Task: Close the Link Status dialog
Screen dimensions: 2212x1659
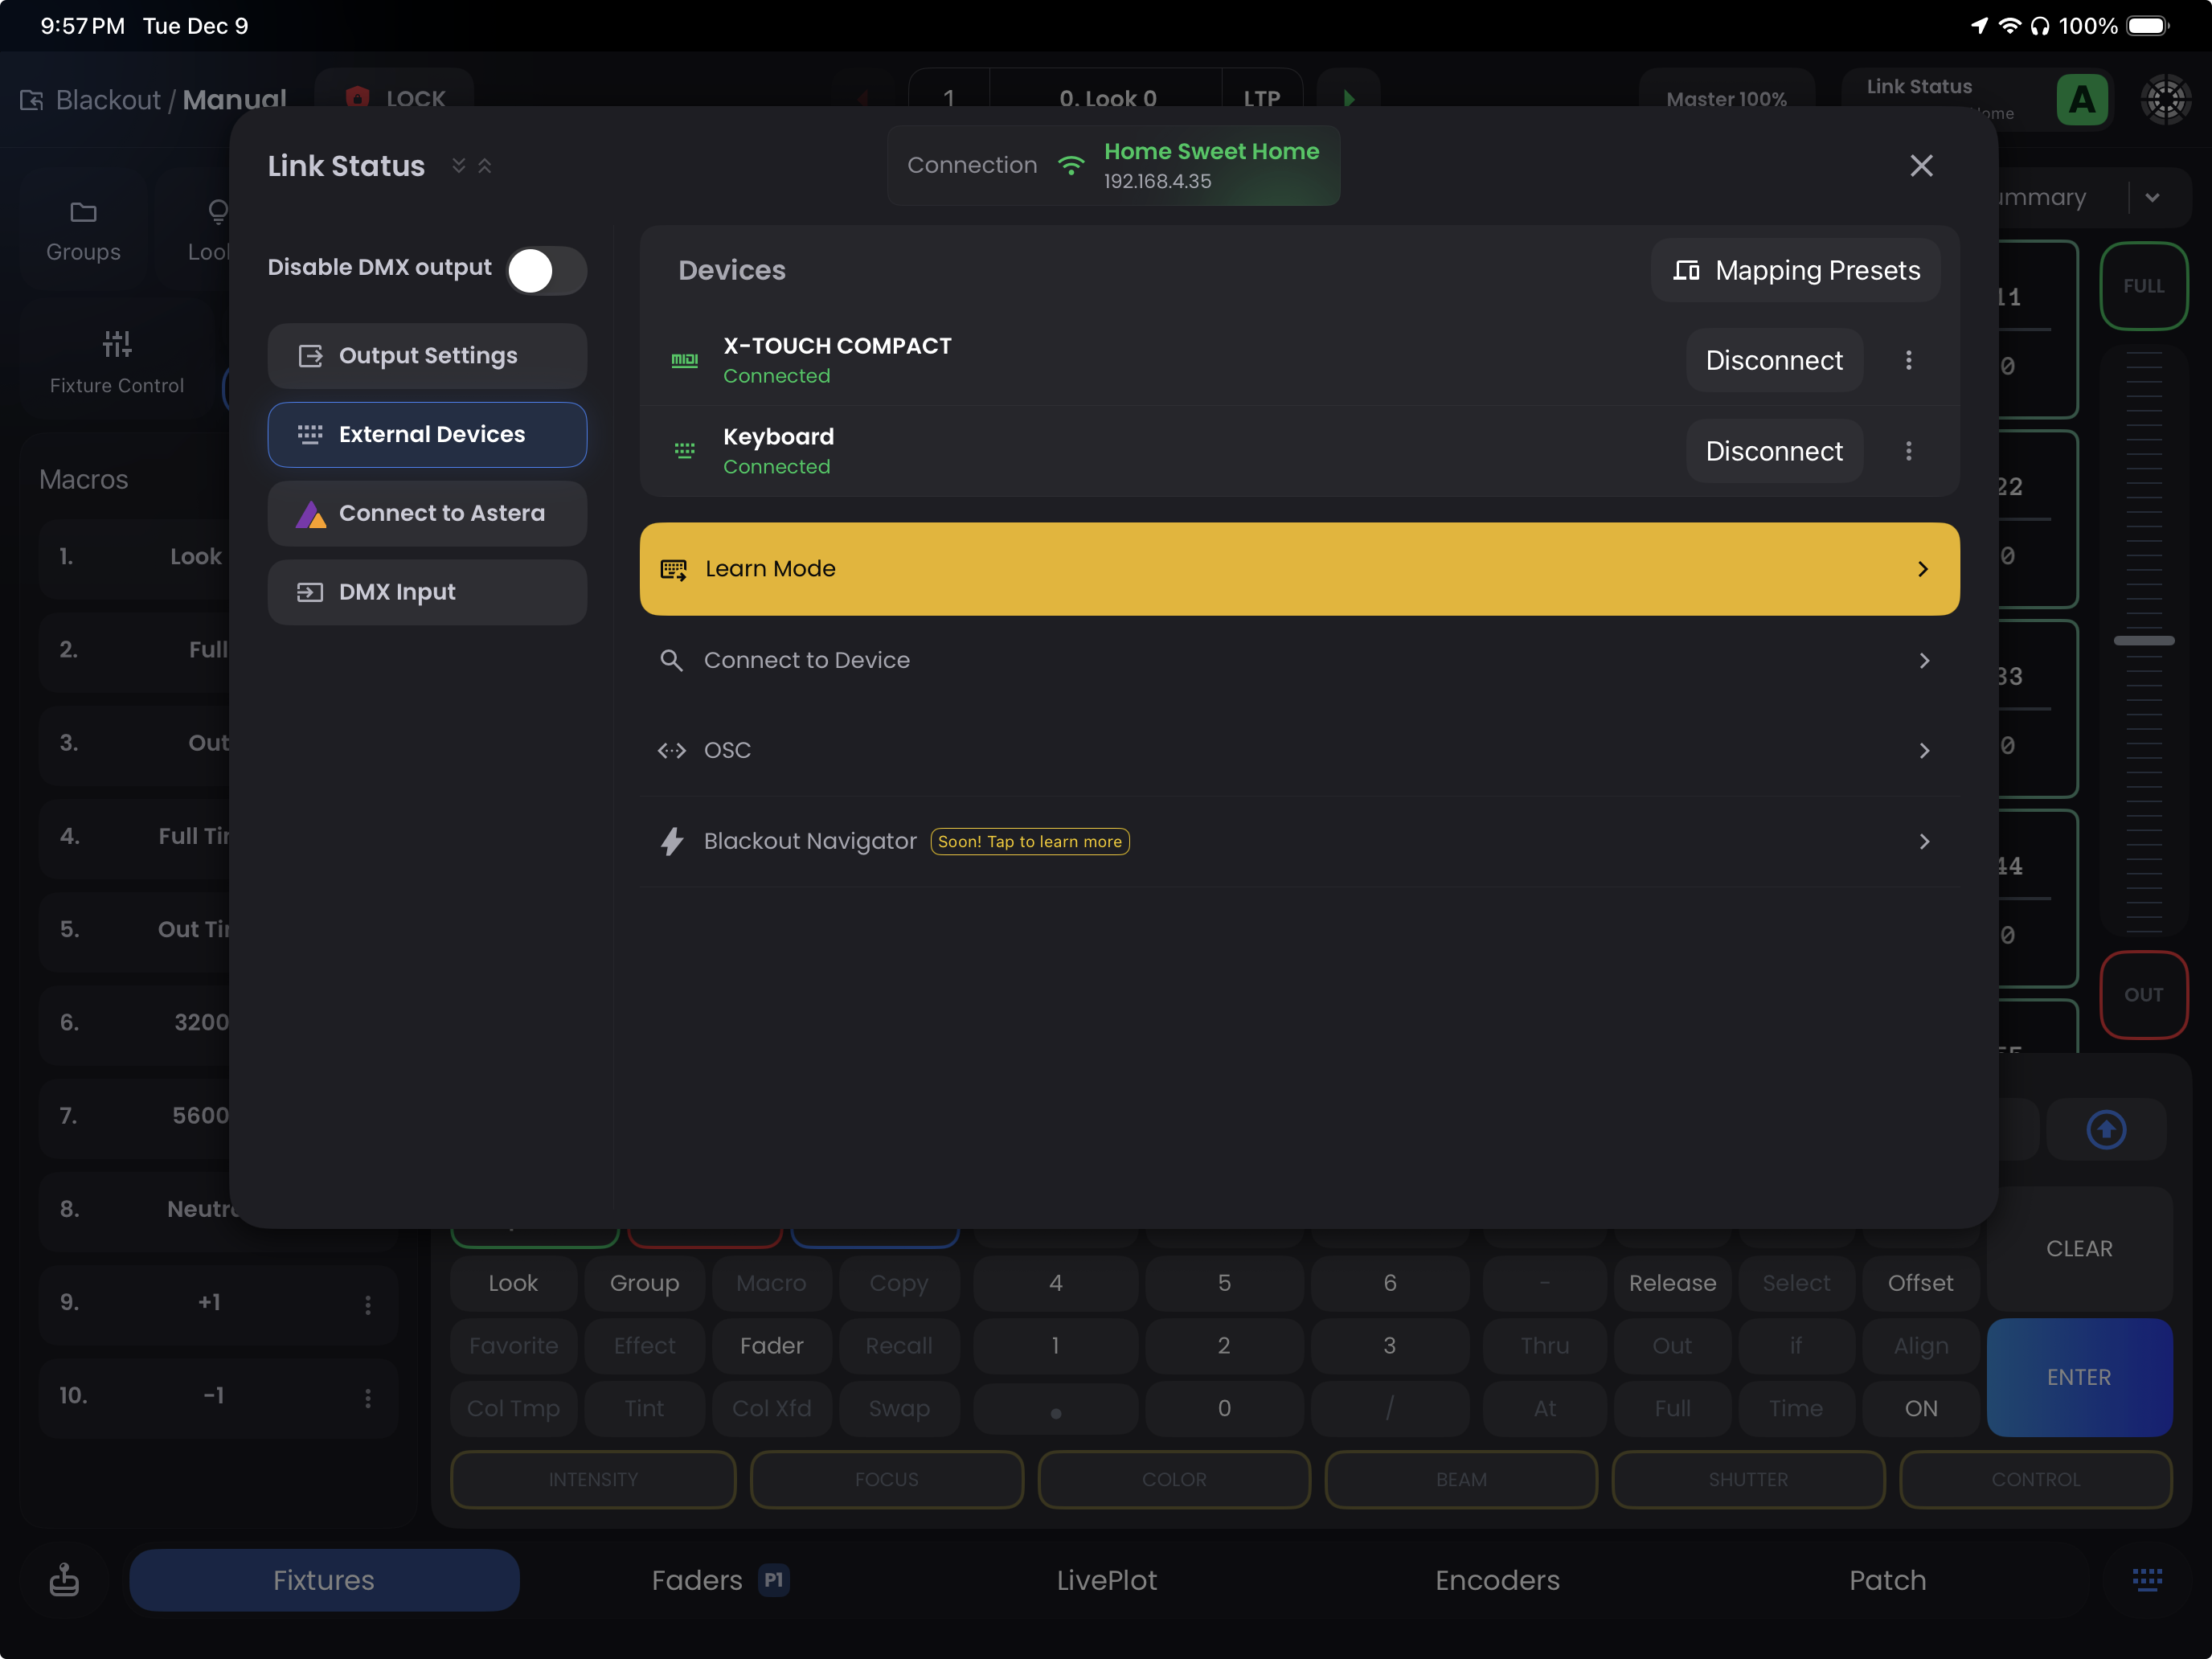Action: pos(1920,166)
